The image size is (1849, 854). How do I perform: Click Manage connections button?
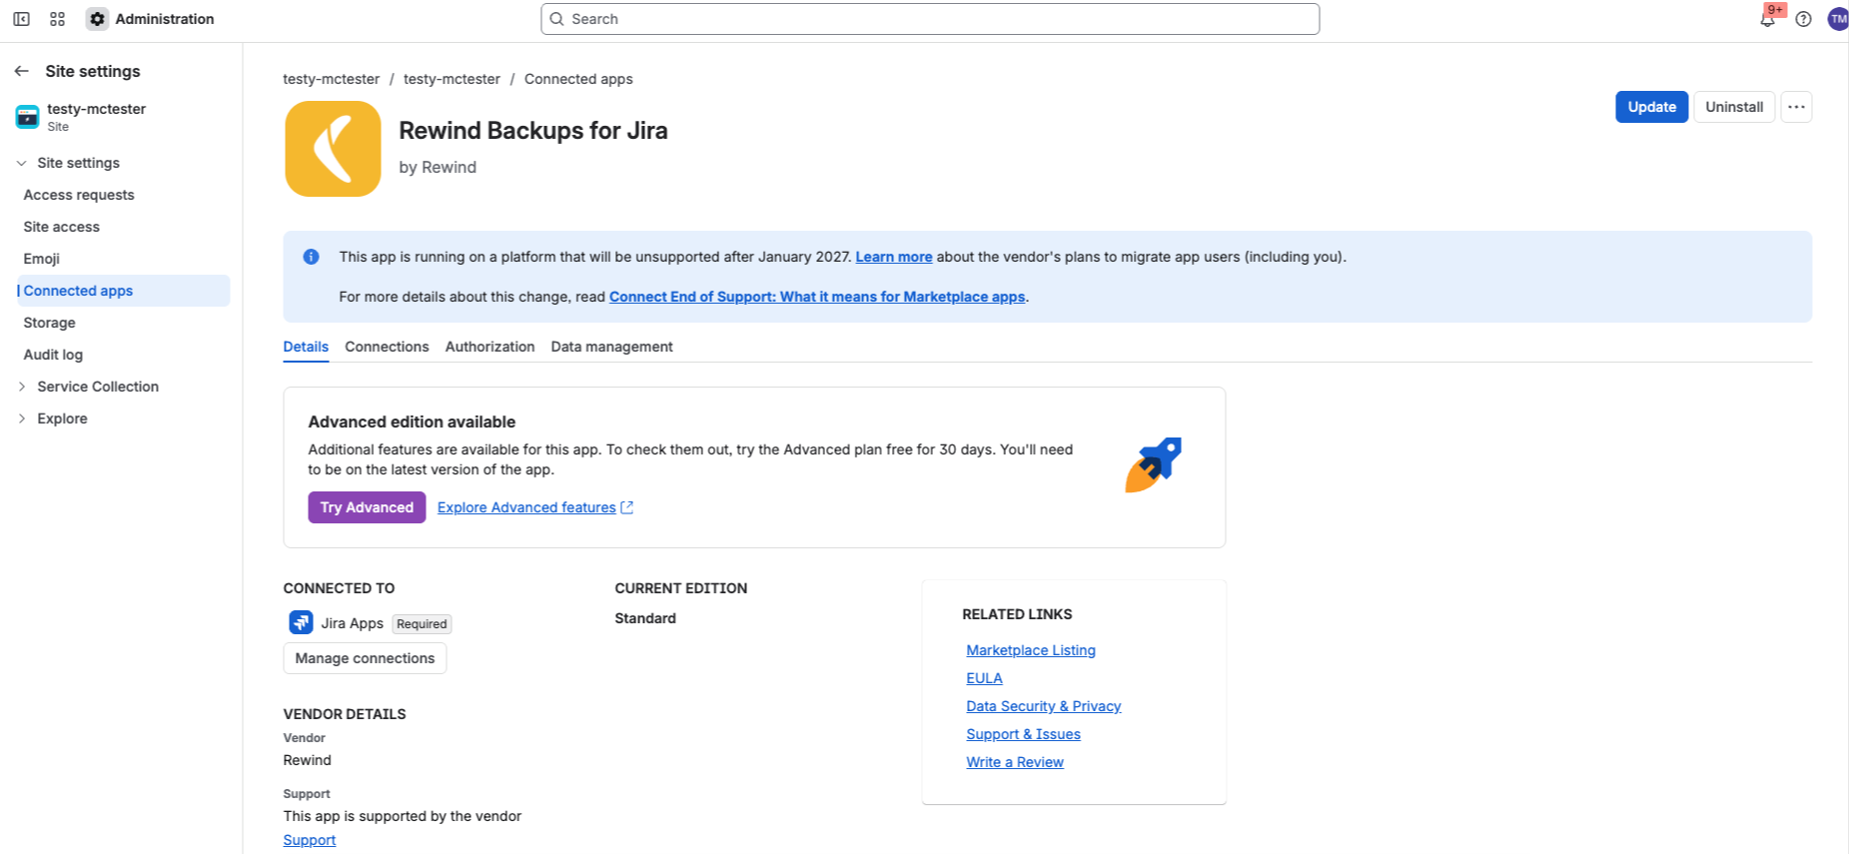365,658
